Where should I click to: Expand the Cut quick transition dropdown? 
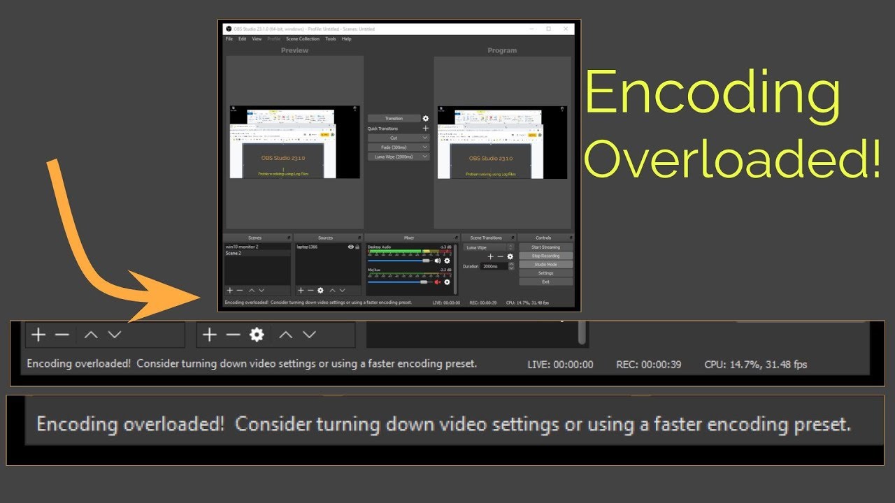pos(425,138)
